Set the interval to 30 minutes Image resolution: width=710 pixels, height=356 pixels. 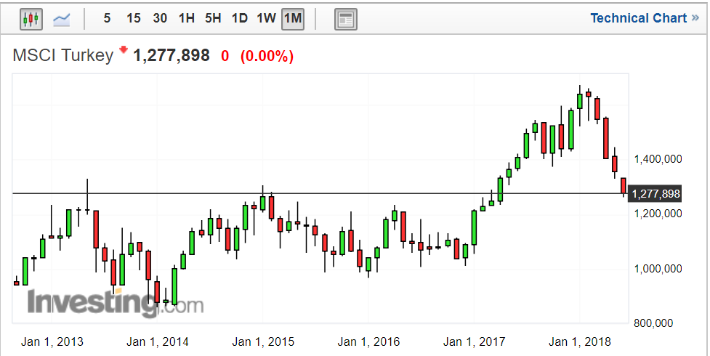click(x=160, y=18)
